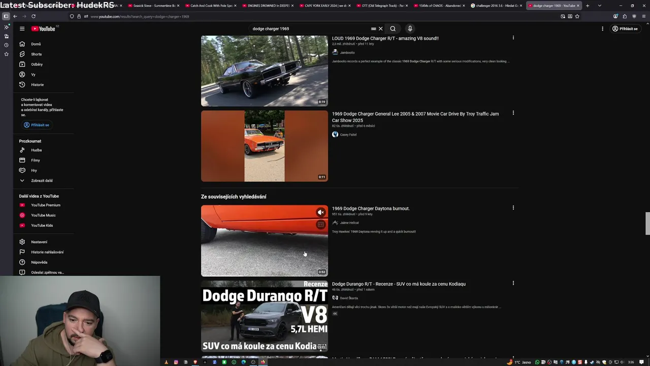Switch to the CAPE YORK EARLY 2024 tab
This screenshot has width=650, height=366.
325,6
